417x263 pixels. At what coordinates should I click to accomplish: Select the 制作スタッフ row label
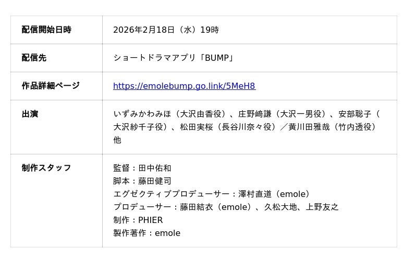point(46,168)
